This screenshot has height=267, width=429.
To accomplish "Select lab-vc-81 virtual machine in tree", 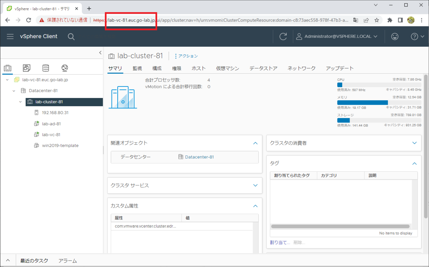I will [x=51, y=135].
